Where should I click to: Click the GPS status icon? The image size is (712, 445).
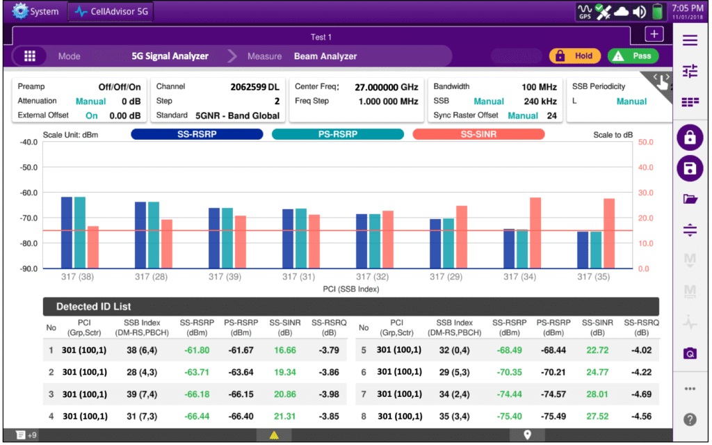(x=586, y=12)
